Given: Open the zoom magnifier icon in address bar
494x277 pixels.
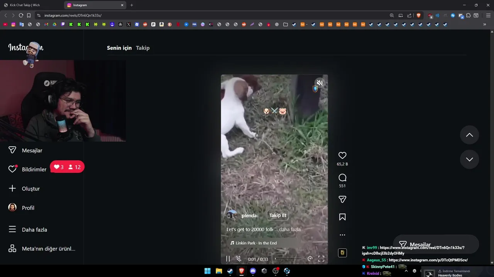Looking at the screenshot, I should [x=392, y=15].
